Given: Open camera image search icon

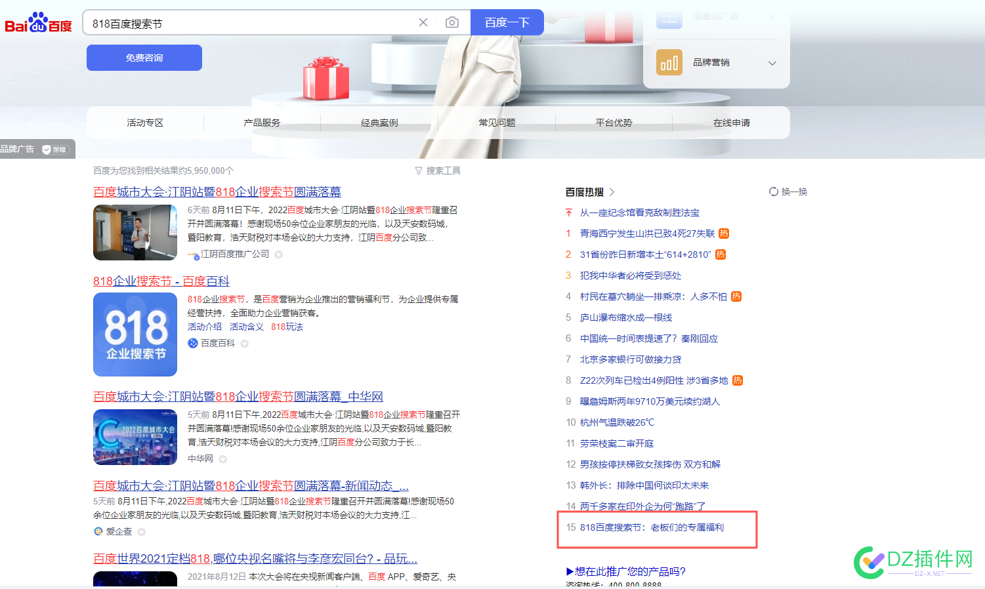Looking at the screenshot, I should pos(452,22).
